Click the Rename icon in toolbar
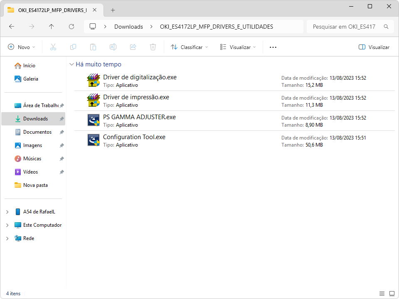This screenshot has height=299, width=399. 113,47
